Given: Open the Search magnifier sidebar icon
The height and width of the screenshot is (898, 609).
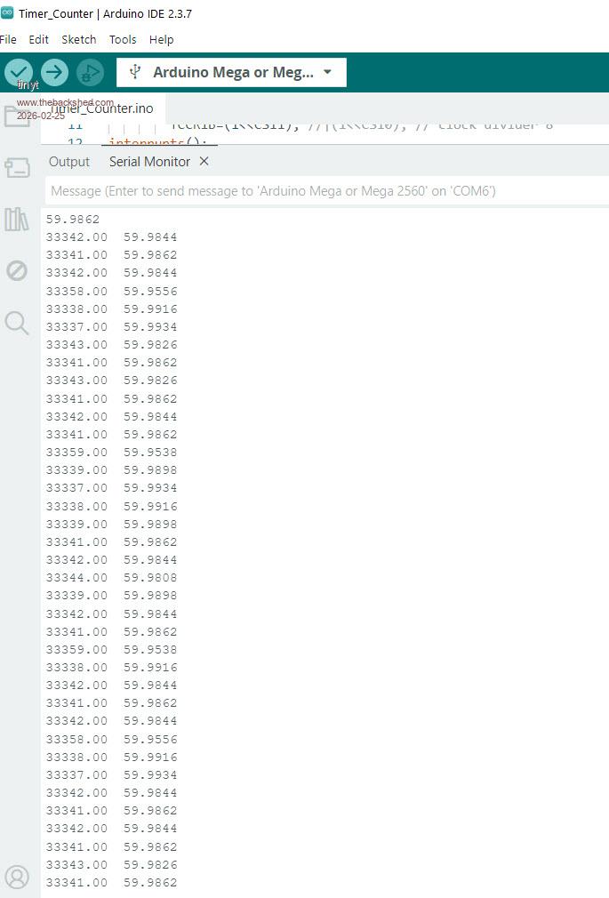Looking at the screenshot, I should (17, 322).
